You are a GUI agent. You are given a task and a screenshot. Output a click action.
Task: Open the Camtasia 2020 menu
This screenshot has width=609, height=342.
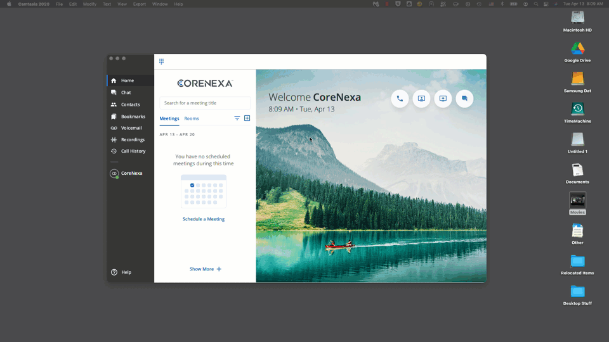(34, 4)
